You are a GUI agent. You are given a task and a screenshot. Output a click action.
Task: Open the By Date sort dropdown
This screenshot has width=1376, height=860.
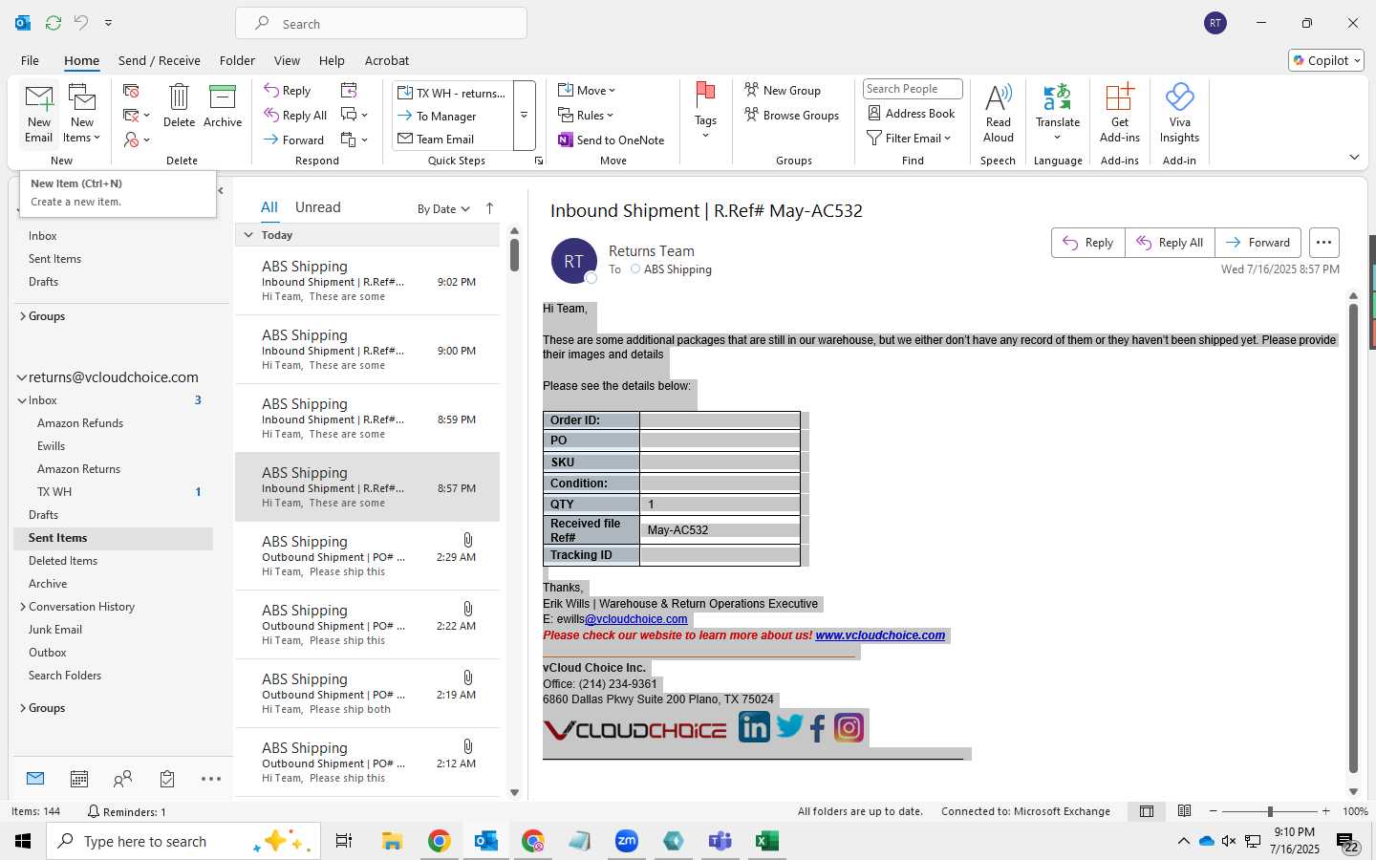pos(443,208)
